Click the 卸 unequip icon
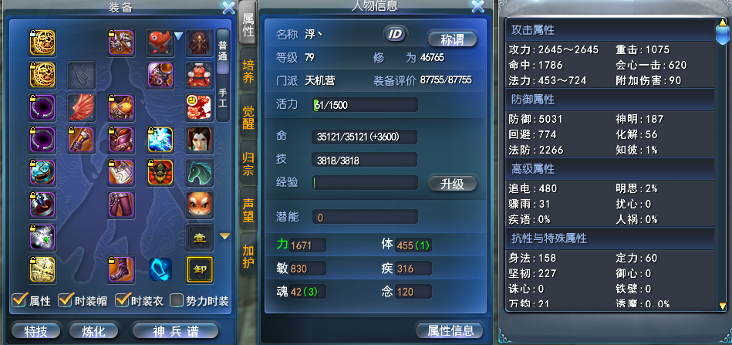 pyautogui.click(x=200, y=269)
